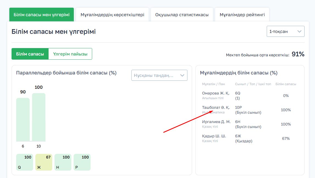Click the grade 10 bar in chart

(39, 117)
